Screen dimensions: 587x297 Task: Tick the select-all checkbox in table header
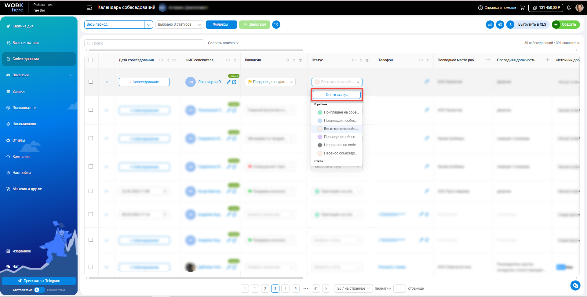91,60
